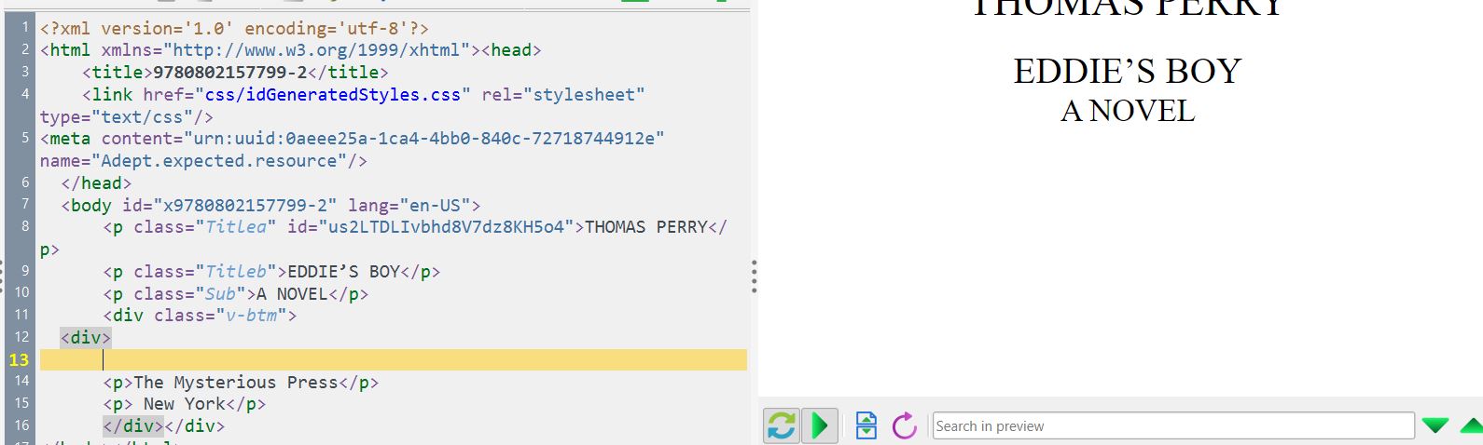Click the THOMAS PERRY text in code
The height and width of the screenshot is (445, 1483).
coord(646,226)
